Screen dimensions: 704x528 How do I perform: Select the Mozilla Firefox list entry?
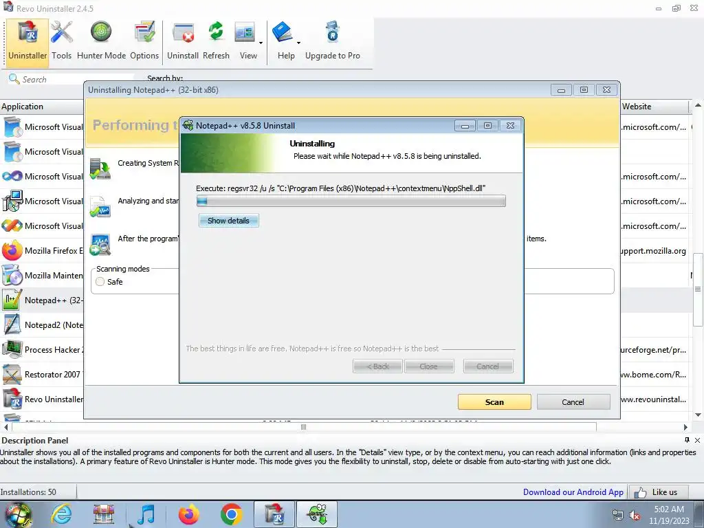[x=42, y=250]
